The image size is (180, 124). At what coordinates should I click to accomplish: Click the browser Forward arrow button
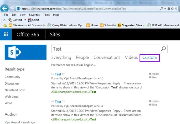(12, 8)
